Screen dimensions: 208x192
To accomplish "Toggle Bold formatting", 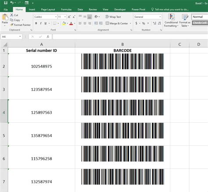I will (36, 23).
